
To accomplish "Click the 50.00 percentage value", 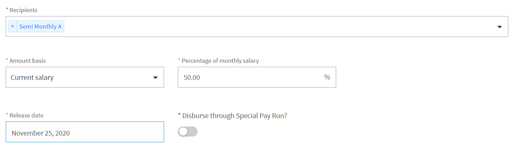I will point(192,77).
